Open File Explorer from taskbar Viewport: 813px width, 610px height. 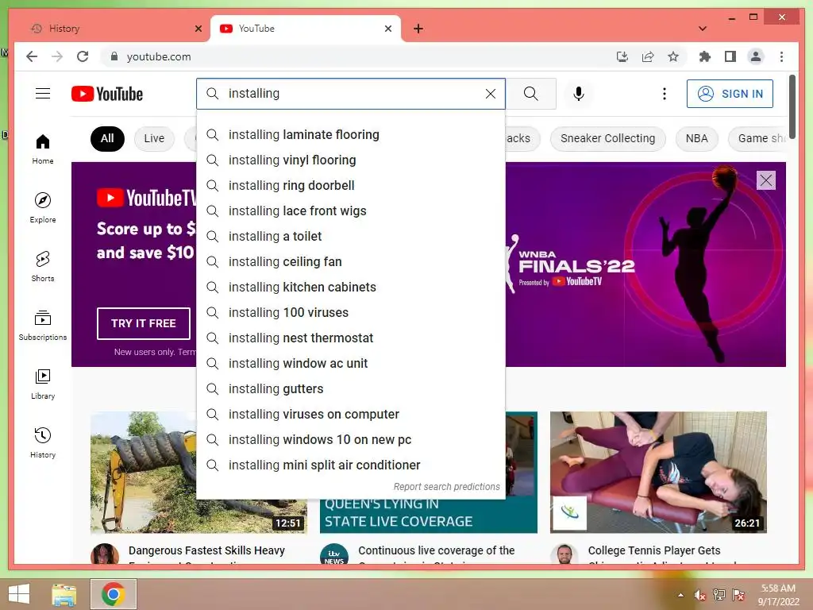tap(64, 594)
